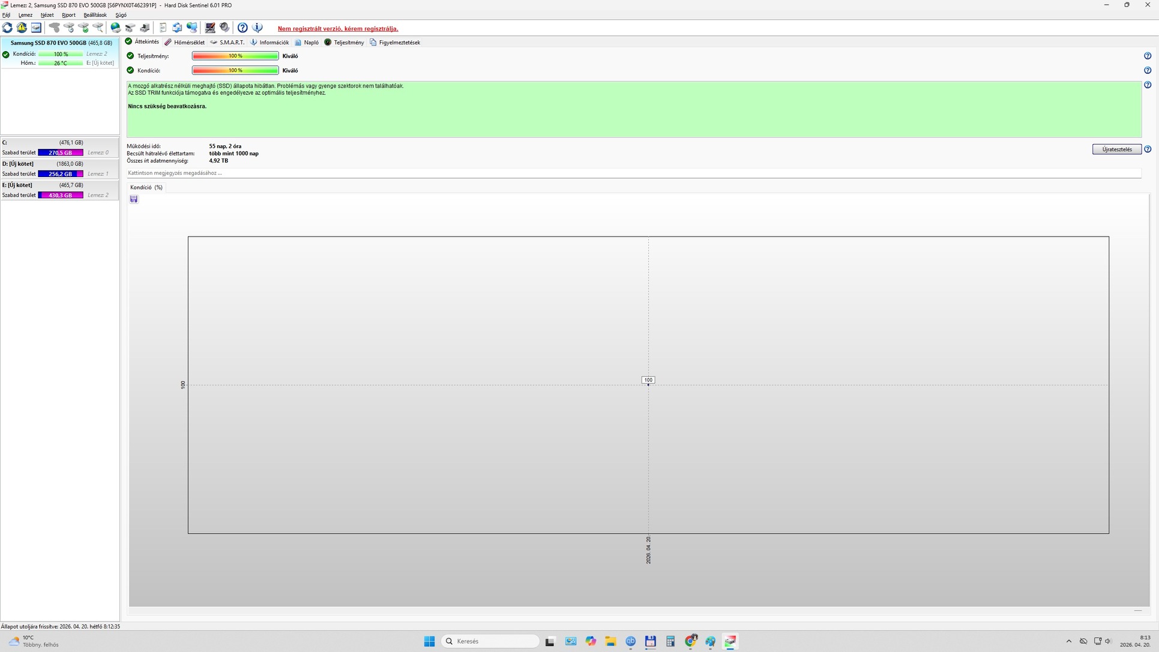The width and height of the screenshot is (1159, 652).
Task: Click the globe disk icon in toolbar
Action: coord(115,28)
